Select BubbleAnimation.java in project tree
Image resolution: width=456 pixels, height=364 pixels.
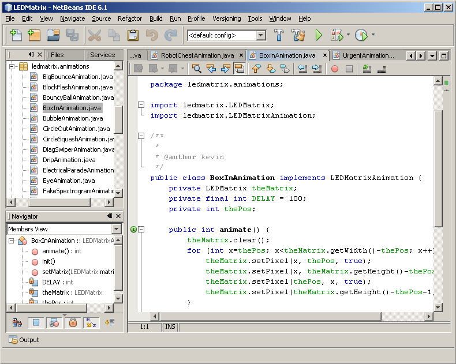(73, 118)
